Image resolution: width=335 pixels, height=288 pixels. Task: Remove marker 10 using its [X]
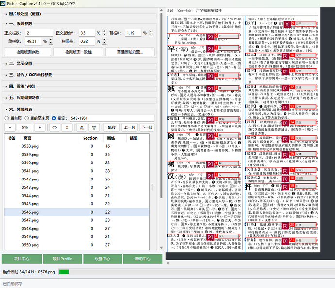point(285,56)
